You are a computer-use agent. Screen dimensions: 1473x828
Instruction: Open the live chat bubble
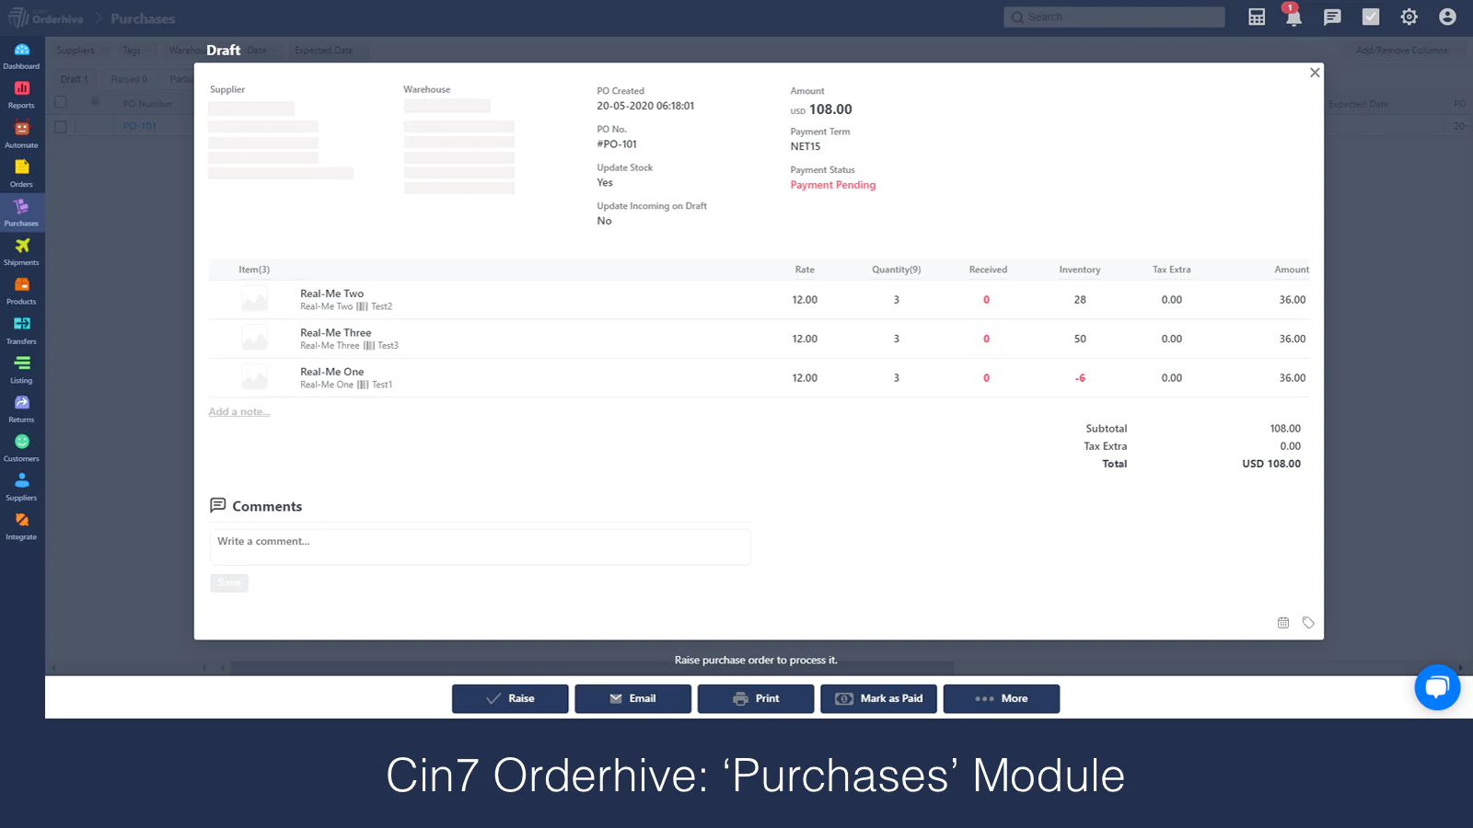1437,687
